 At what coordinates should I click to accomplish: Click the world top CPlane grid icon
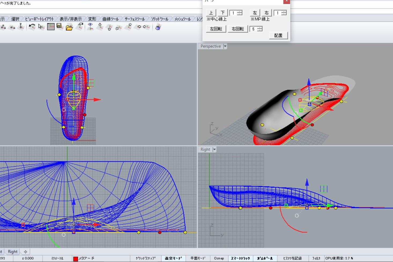tap(51, 27)
